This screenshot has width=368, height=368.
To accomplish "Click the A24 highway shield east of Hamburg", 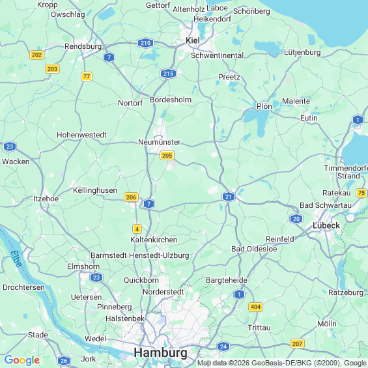I will point(223,347).
